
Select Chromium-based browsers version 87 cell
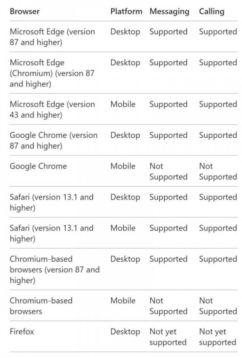[55, 270]
